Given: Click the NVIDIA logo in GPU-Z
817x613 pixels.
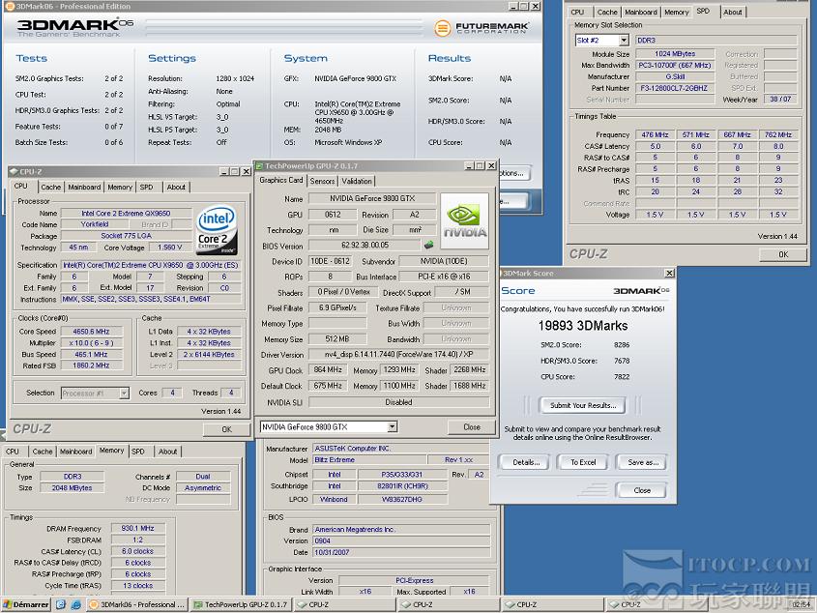Looking at the screenshot, I should 464,220.
